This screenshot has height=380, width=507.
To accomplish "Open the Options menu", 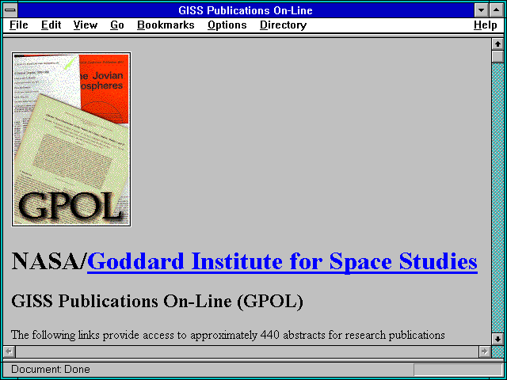I will pyautogui.click(x=227, y=25).
